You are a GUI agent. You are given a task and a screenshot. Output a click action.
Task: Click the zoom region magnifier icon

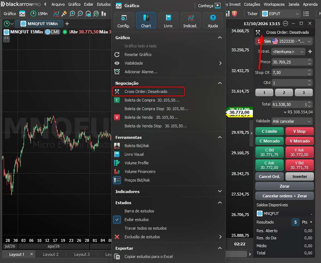(x=88, y=14)
